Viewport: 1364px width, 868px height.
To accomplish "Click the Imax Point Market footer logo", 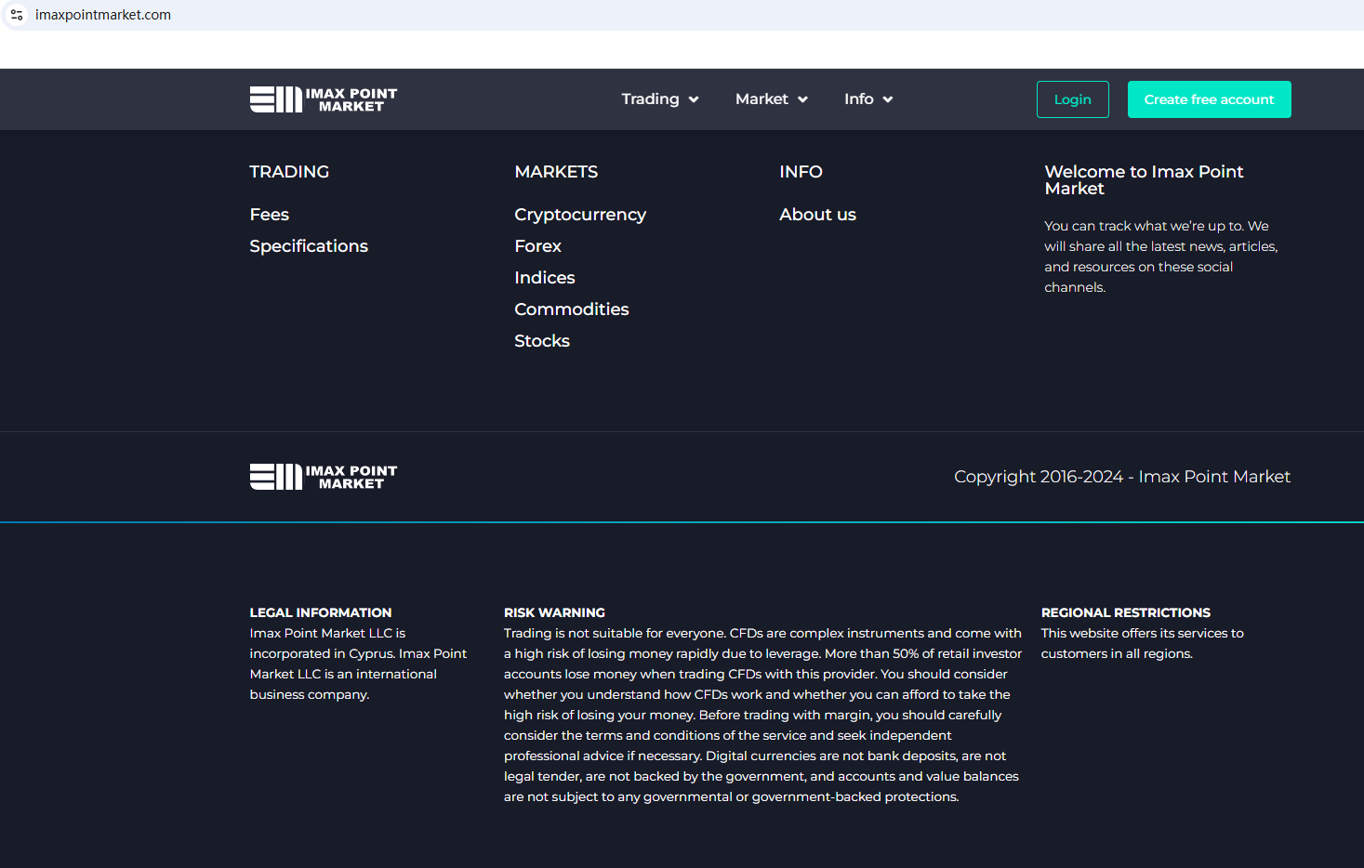I will point(323,477).
